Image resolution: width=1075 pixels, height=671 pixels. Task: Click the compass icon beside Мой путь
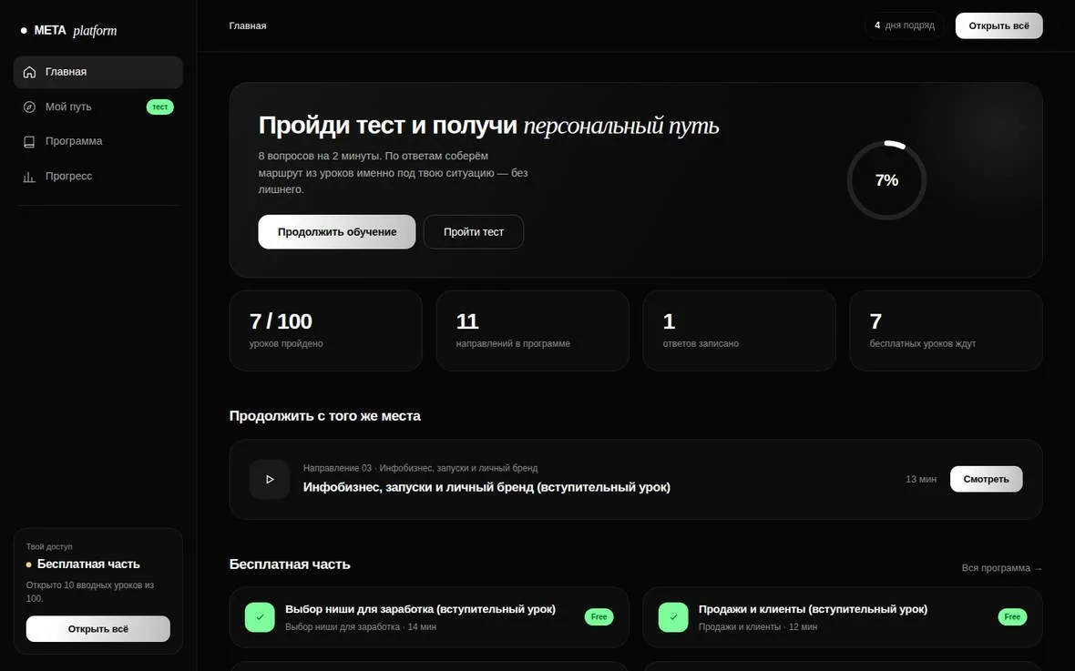29,107
